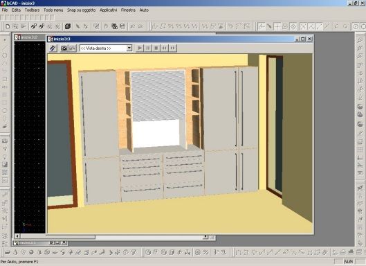Open the Toolbars menu
This screenshot has width=366, height=266.
pos(33,10)
